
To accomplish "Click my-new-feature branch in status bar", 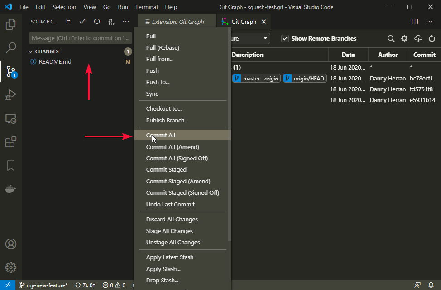I will click(x=43, y=285).
